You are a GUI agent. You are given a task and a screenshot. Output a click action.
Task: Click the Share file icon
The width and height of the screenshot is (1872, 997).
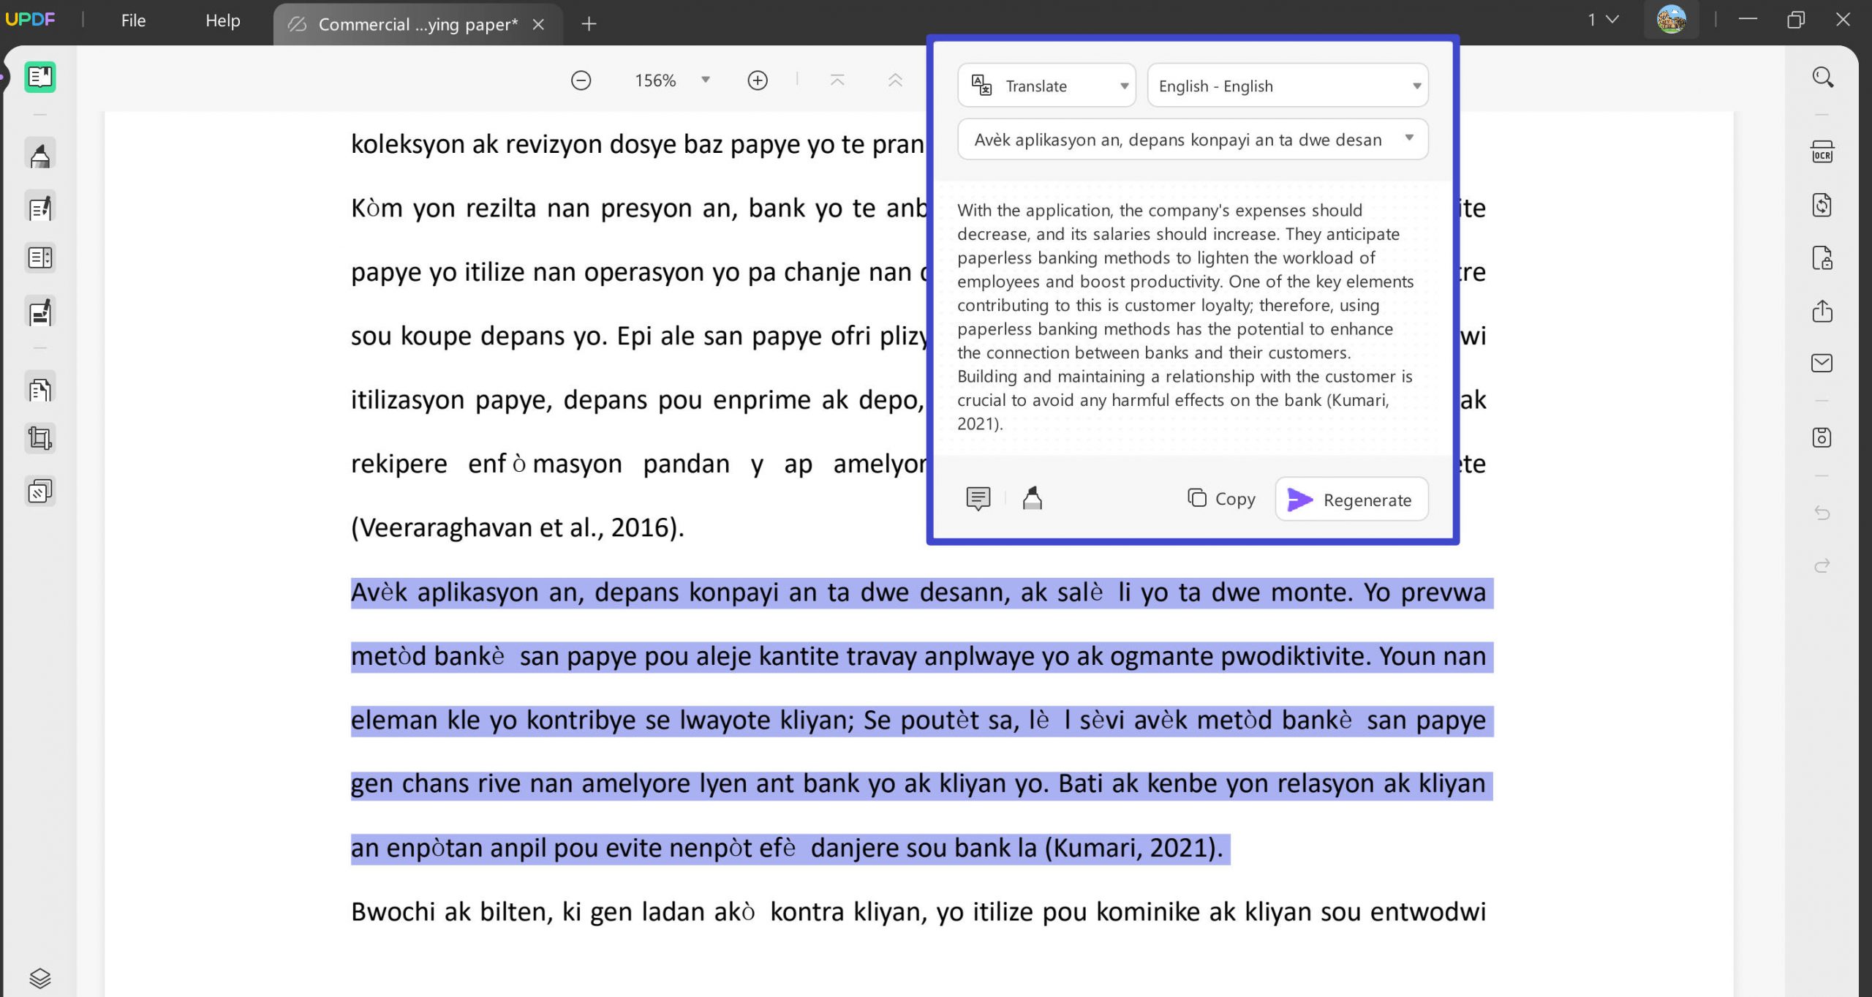click(1822, 311)
